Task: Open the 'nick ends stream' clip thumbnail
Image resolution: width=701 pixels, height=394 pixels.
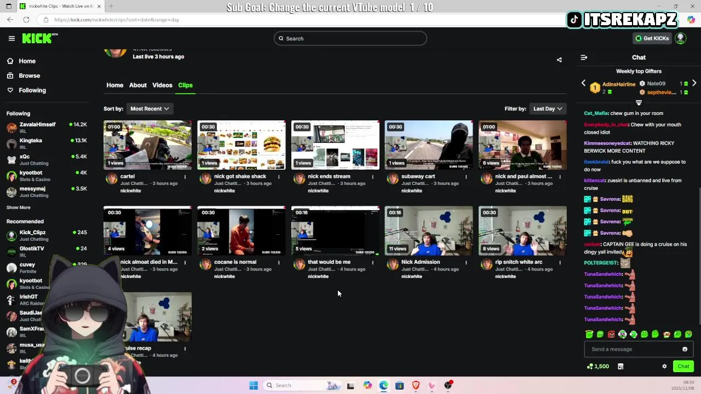Action: (335, 145)
